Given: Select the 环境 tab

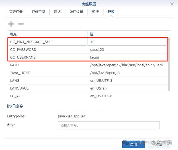Looking at the screenshot, I should (111, 12).
